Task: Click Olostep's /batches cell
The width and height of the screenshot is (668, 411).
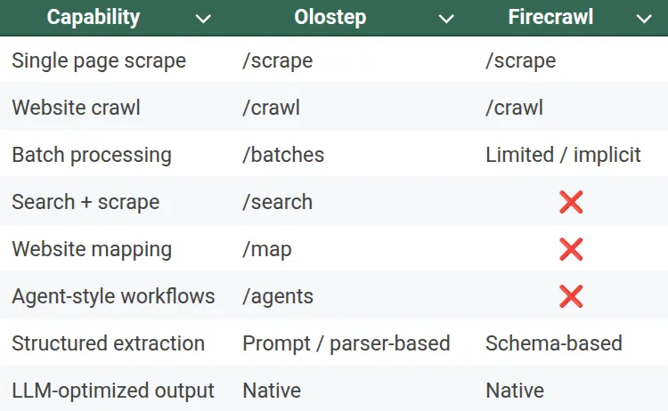Action: pyautogui.click(x=283, y=155)
